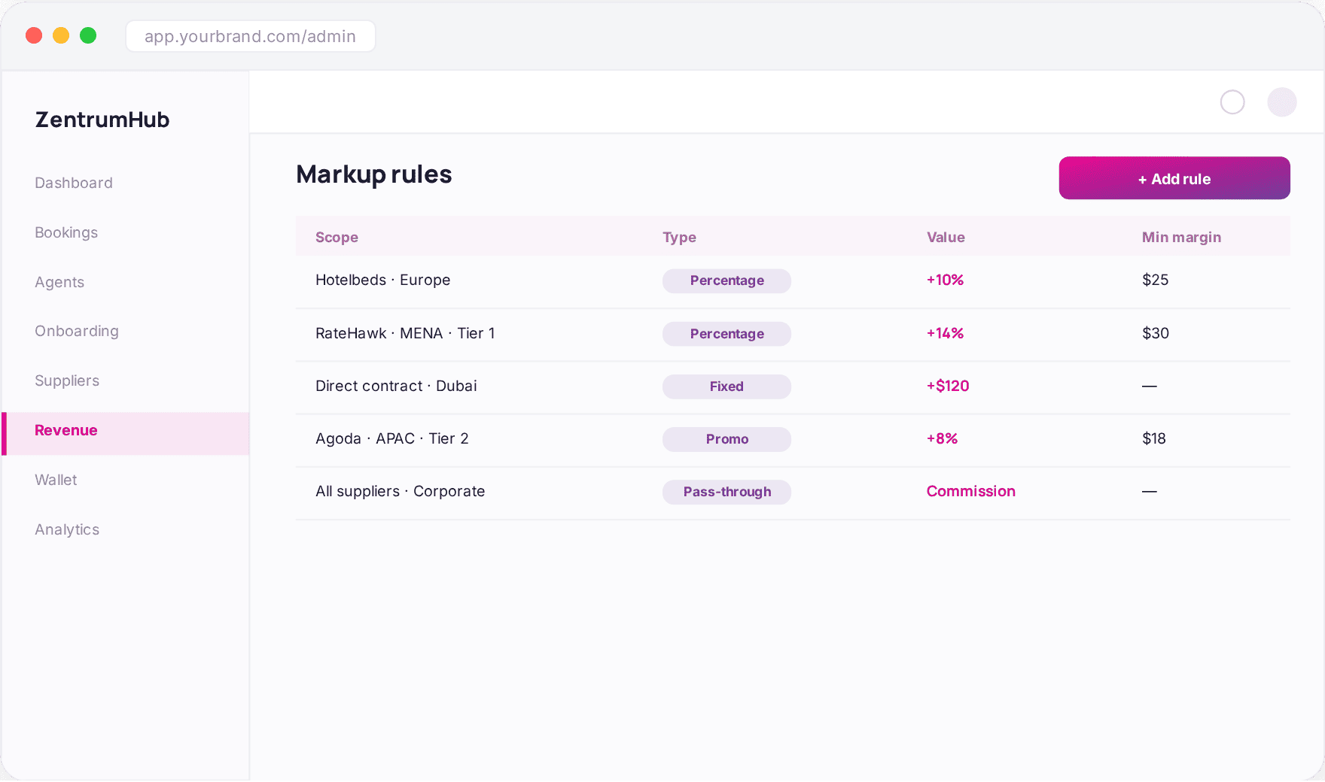
Task: Click the Fixed type badge
Action: (x=726, y=386)
